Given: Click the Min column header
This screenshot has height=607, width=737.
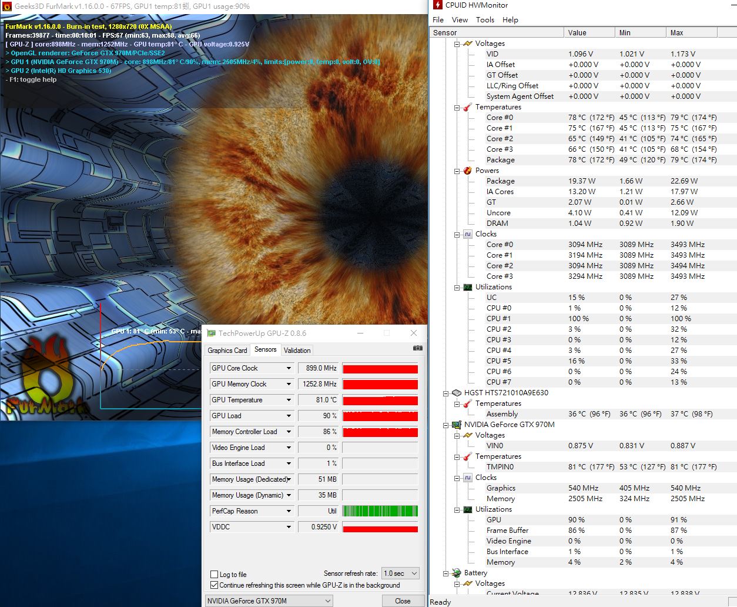Looking at the screenshot, I should point(641,33).
